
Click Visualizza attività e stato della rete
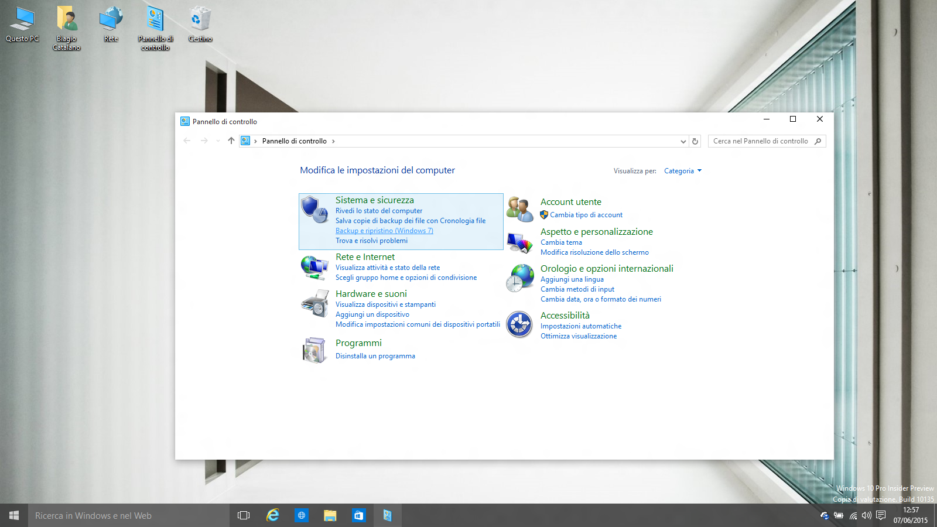pyautogui.click(x=388, y=268)
